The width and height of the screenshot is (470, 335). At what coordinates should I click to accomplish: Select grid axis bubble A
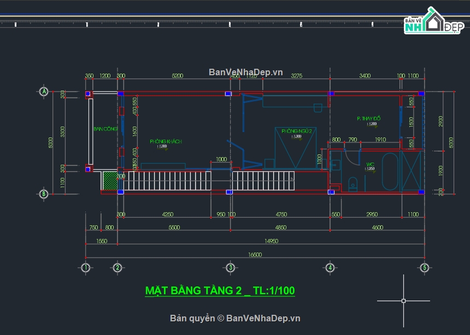(44, 92)
